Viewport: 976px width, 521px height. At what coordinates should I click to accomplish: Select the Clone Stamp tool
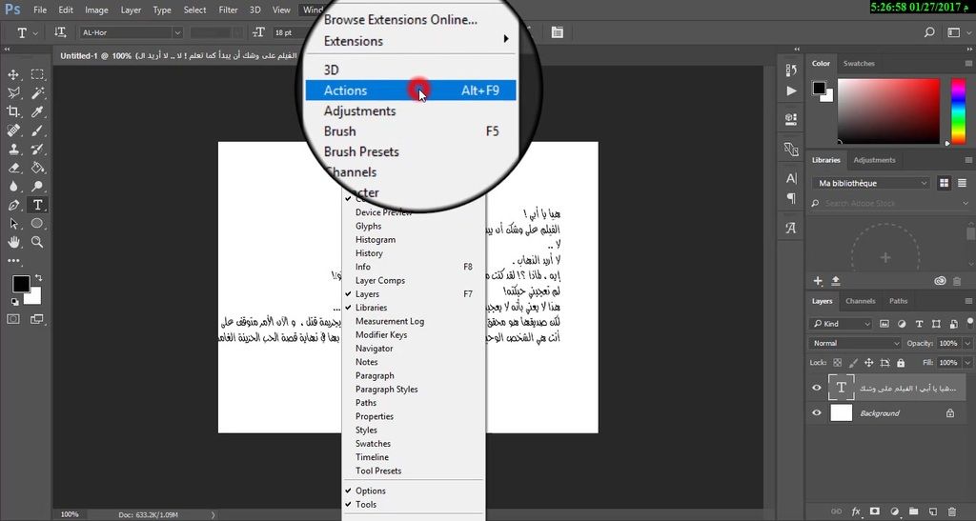click(x=13, y=150)
